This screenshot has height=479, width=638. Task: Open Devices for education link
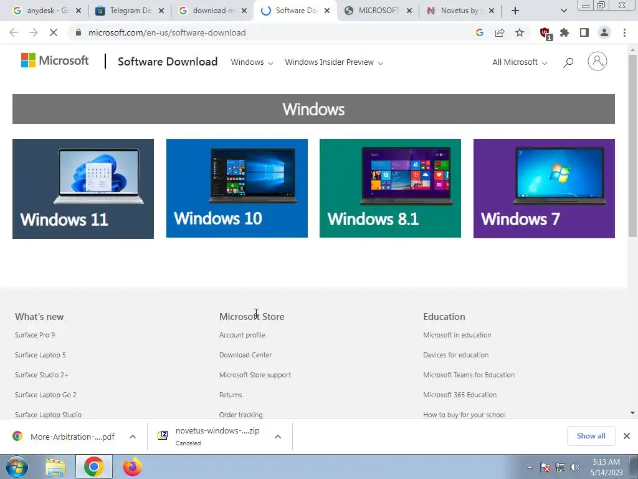[x=455, y=355]
